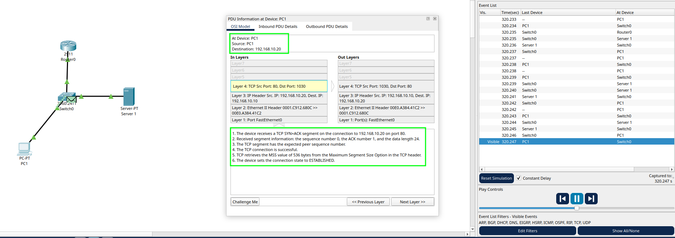675x238 pixels.
Task: Click the Next Layer button
Action: tap(412, 202)
